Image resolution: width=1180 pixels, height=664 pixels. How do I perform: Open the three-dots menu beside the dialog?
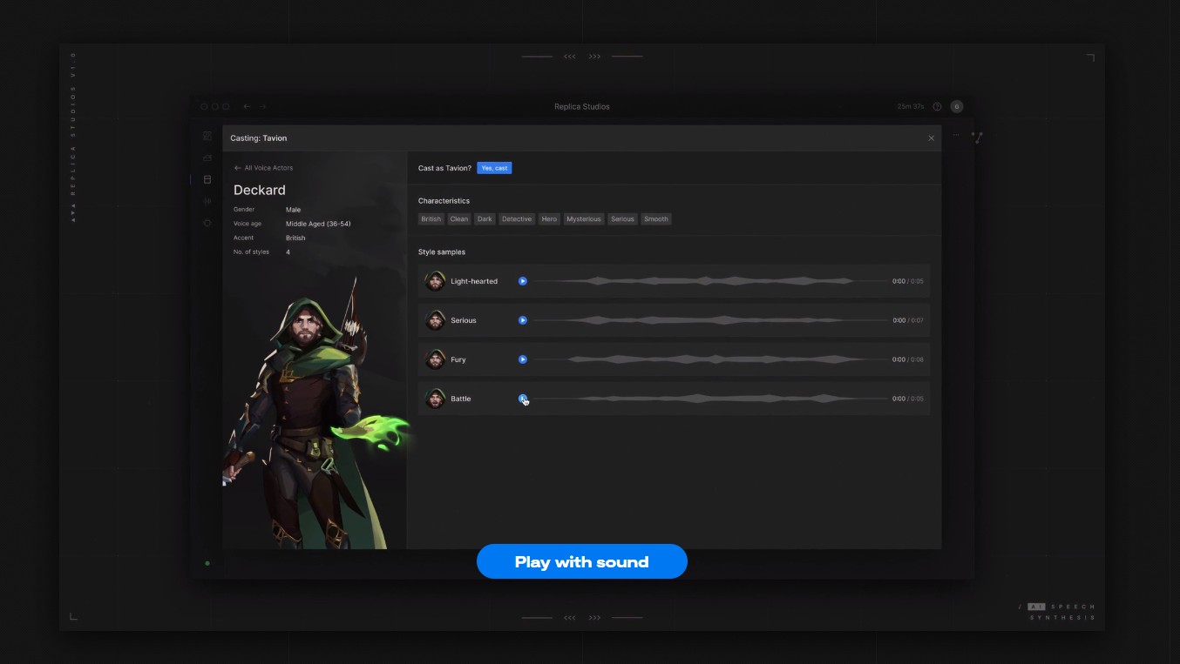pos(956,136)
